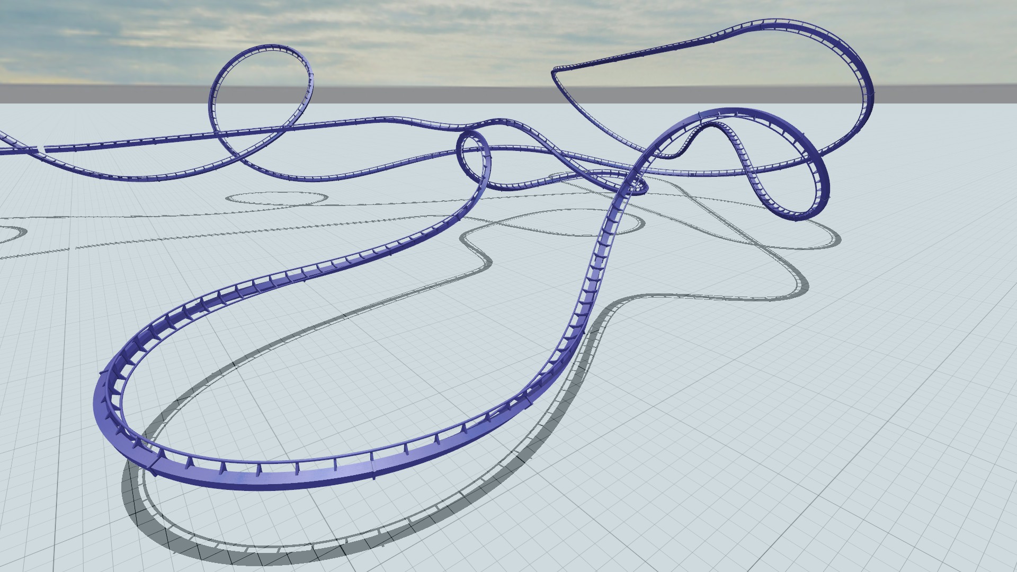
Task: Click the top of the tall vertical loop
Action: pos(270,48)
